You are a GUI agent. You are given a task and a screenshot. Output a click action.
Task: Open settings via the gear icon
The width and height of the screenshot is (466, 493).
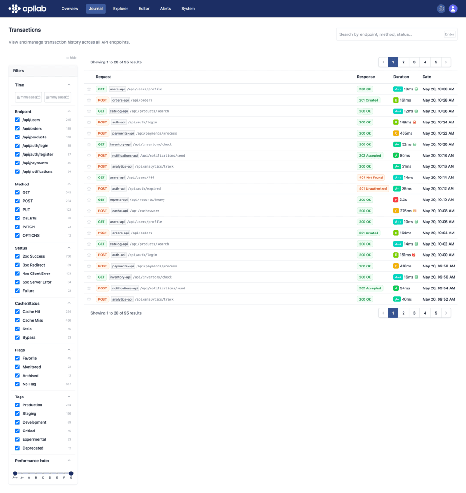441,8
